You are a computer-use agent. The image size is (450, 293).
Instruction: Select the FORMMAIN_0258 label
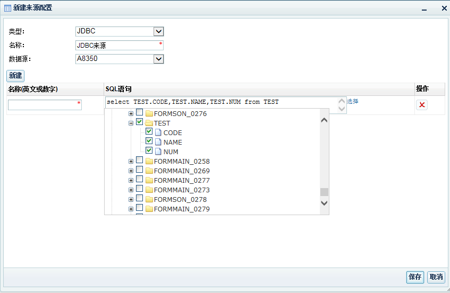click(x=182, y=162)
